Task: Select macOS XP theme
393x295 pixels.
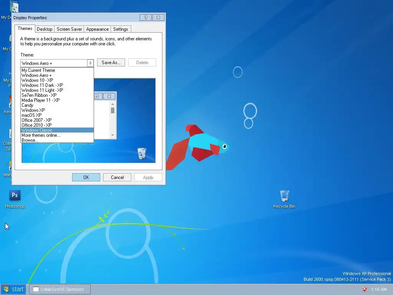Action: (x=57, y=115)
